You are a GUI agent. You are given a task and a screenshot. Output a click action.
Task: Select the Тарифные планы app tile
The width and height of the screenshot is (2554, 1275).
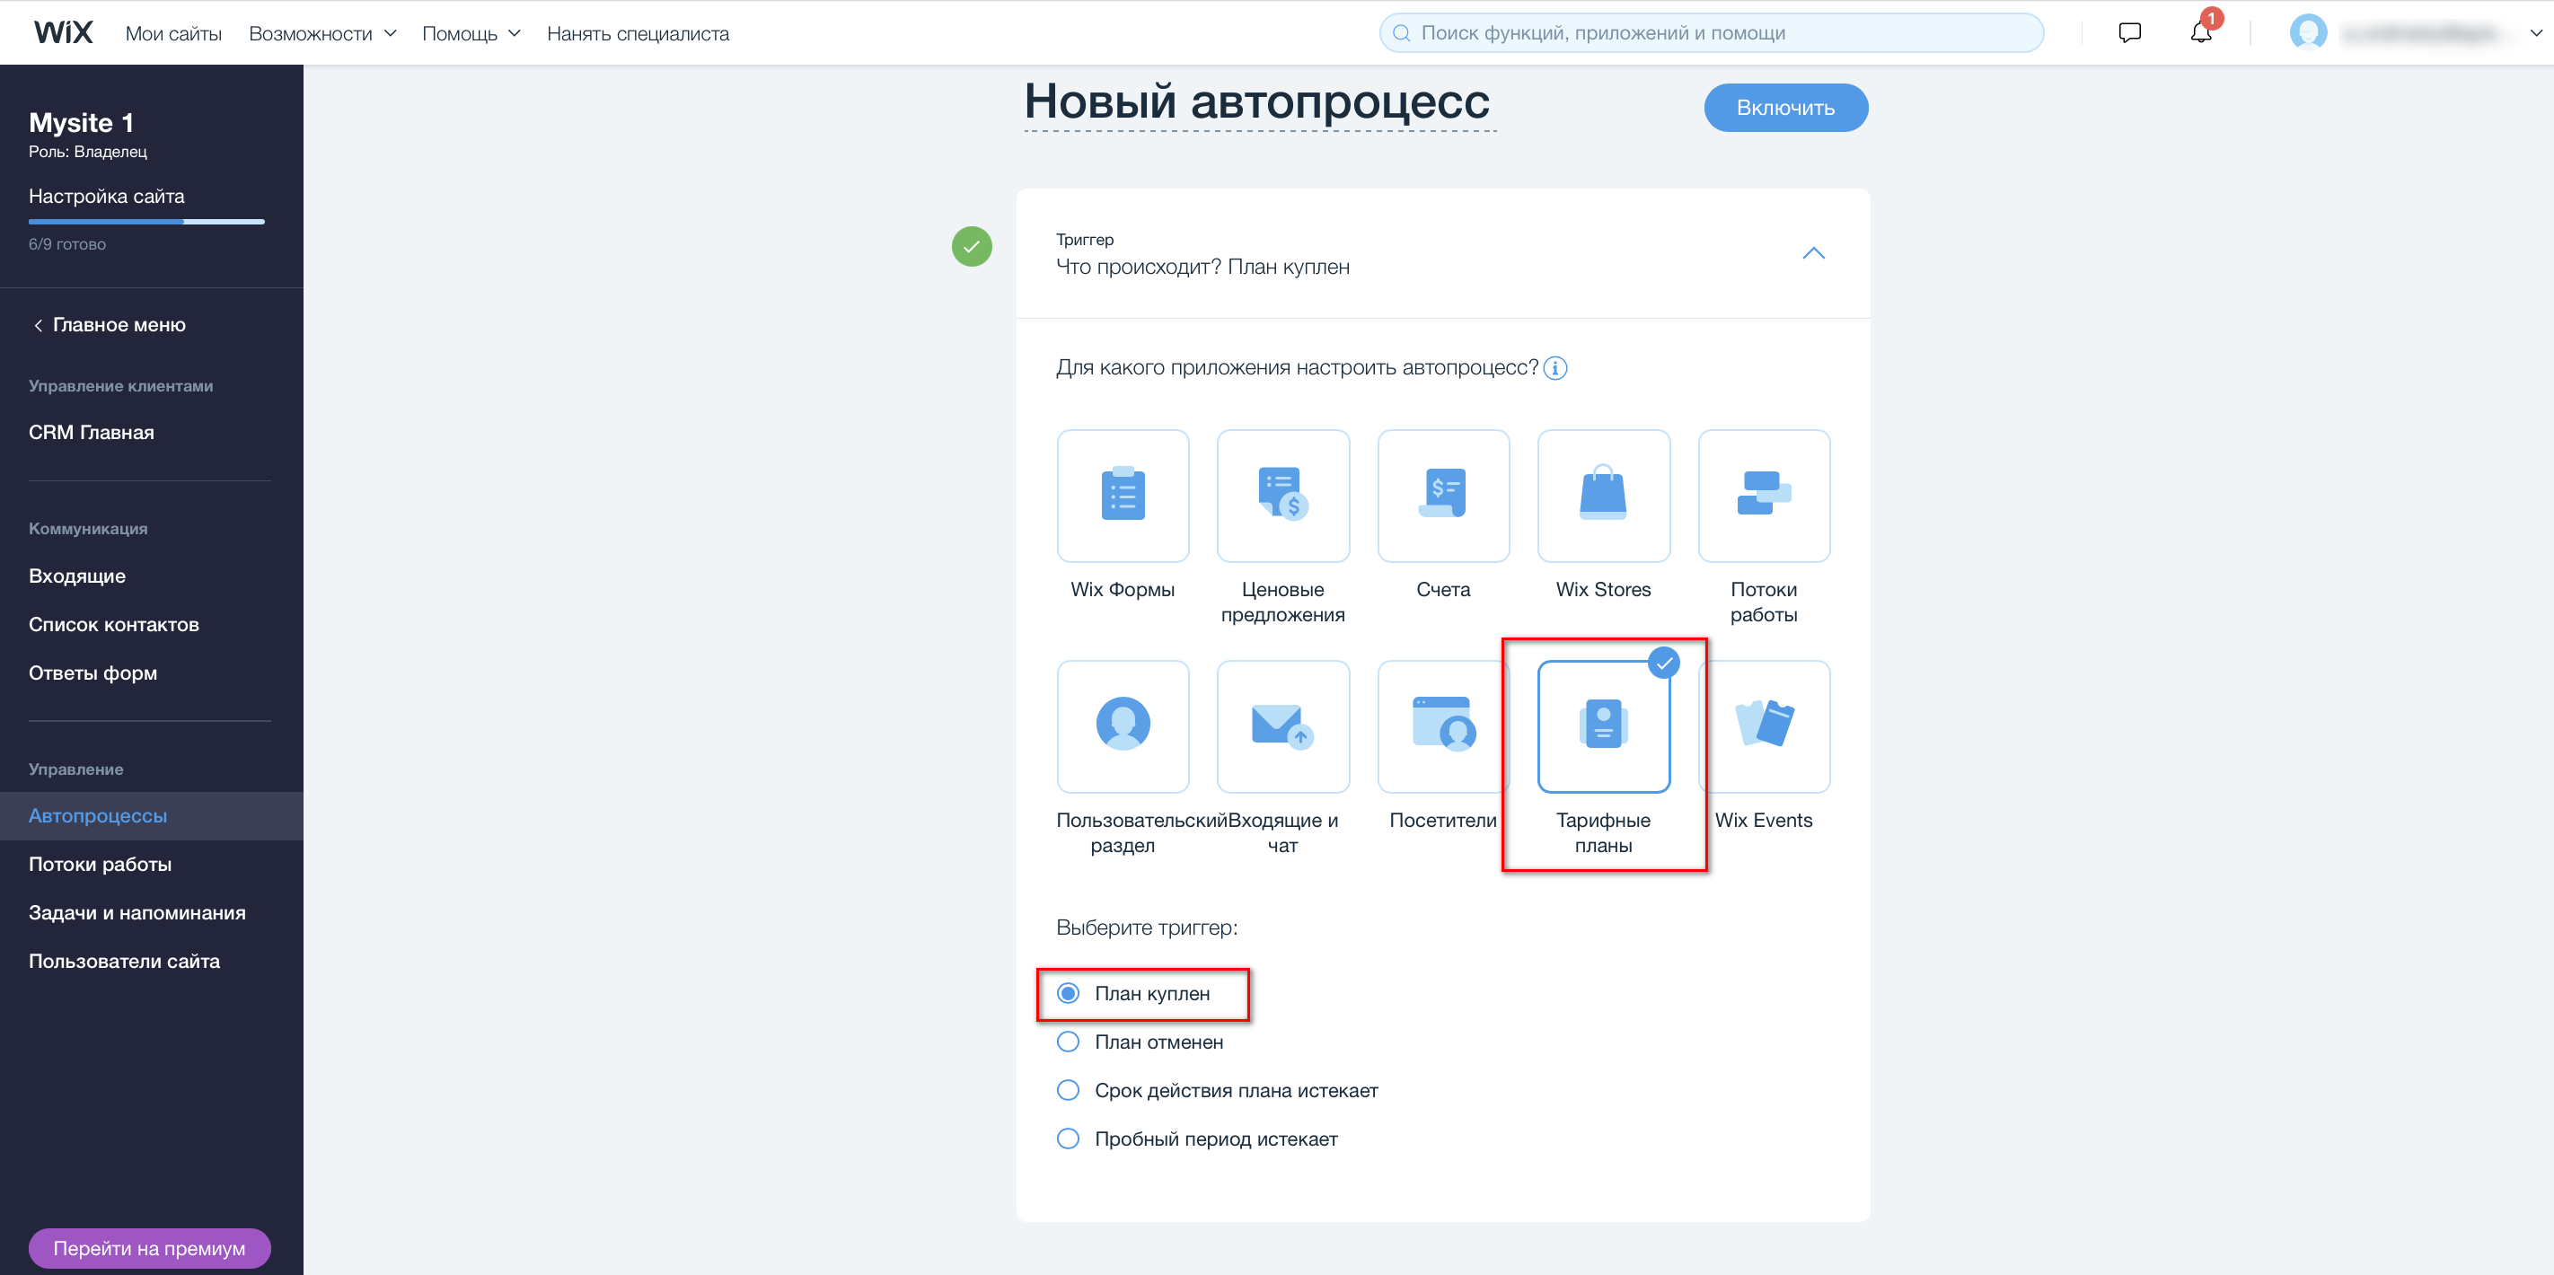1603,726
